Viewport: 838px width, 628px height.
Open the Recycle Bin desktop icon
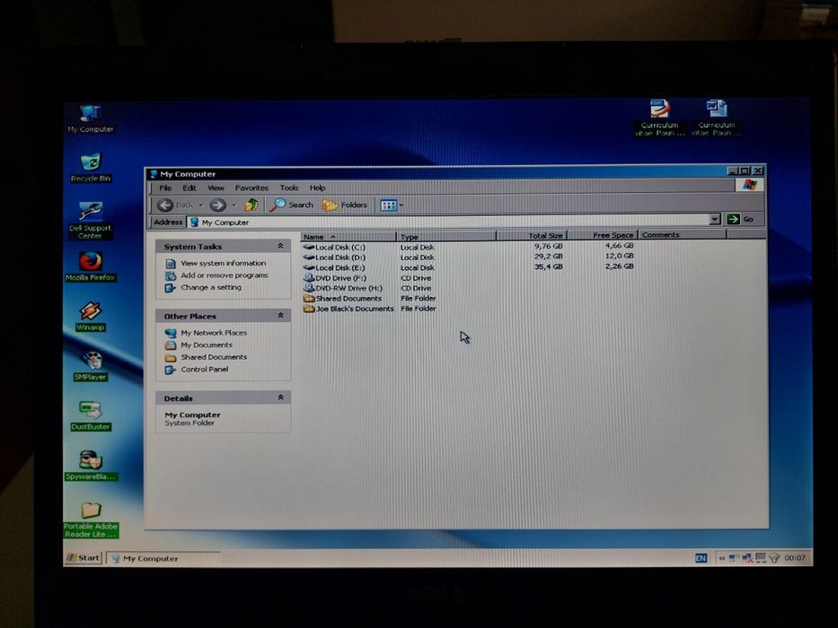[x=91, y=168]
